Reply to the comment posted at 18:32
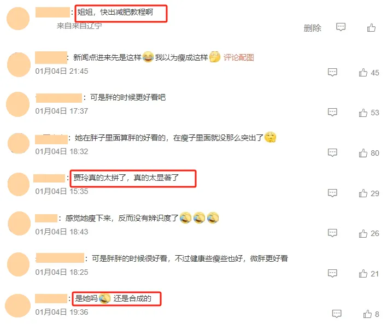 [x=332, y=153]
